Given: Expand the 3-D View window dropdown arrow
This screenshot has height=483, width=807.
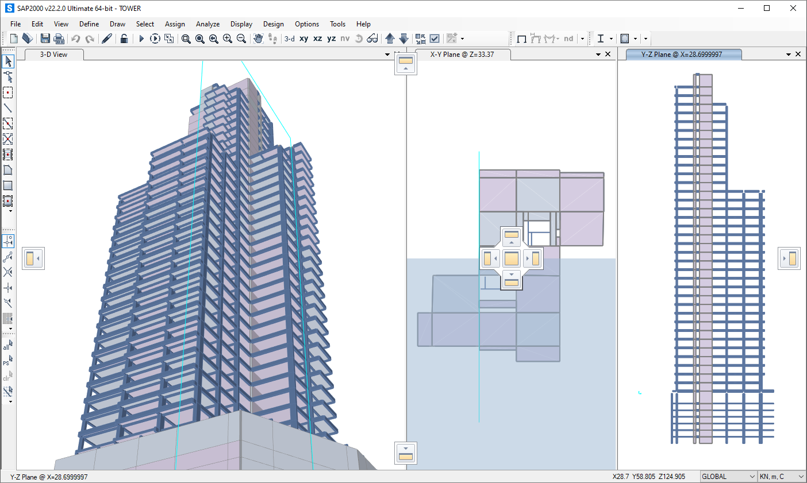Looking at the screenshot, I should pos(387,55).
